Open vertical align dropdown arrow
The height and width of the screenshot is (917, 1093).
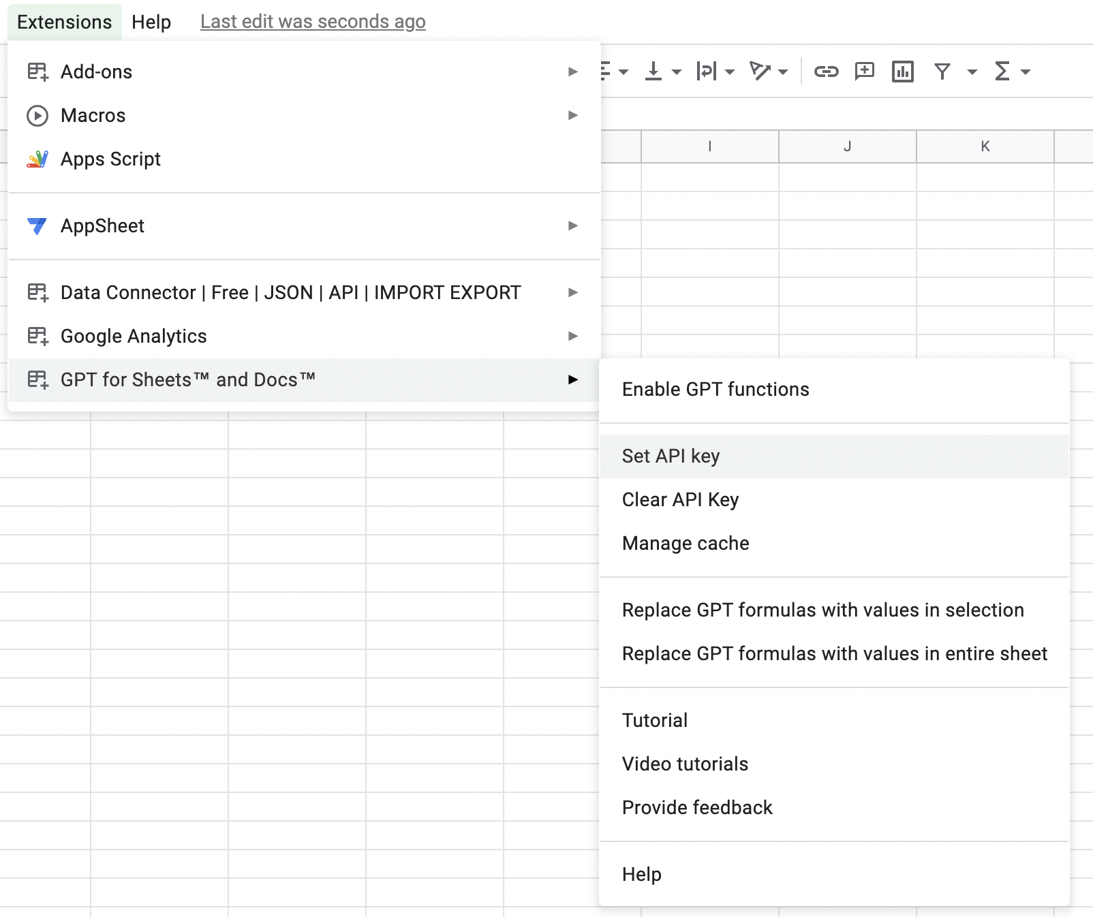676,72
